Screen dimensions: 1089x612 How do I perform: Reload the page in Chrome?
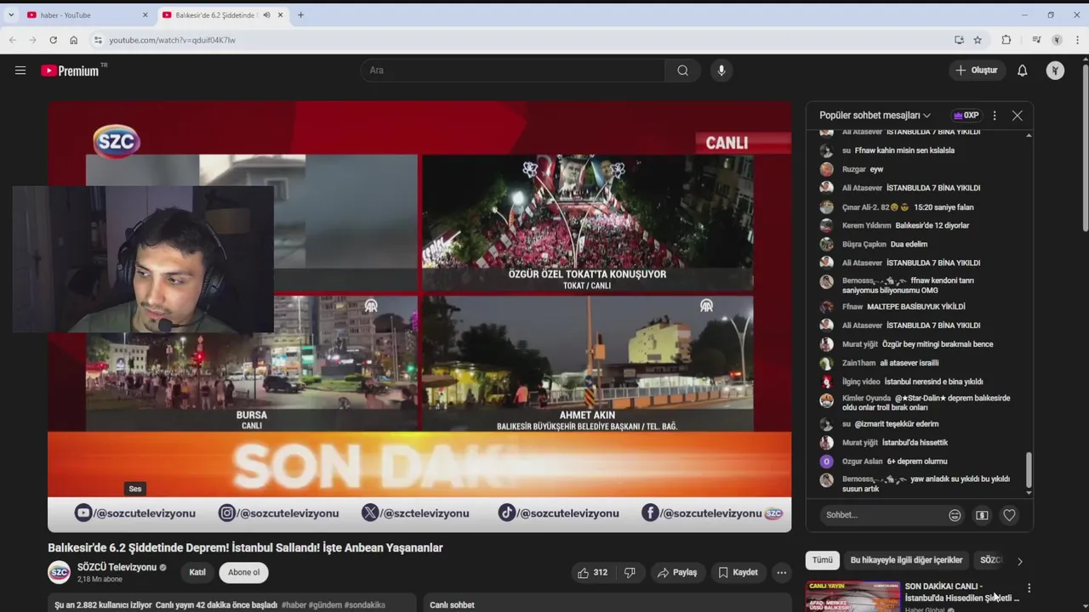[x=53, y=40]
